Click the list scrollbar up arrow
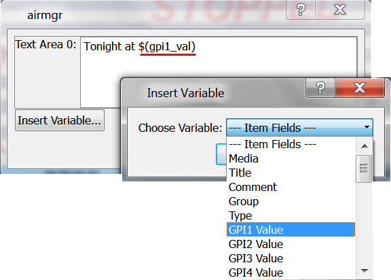Screen dimensions: 391x280 (x=365, y=146)
